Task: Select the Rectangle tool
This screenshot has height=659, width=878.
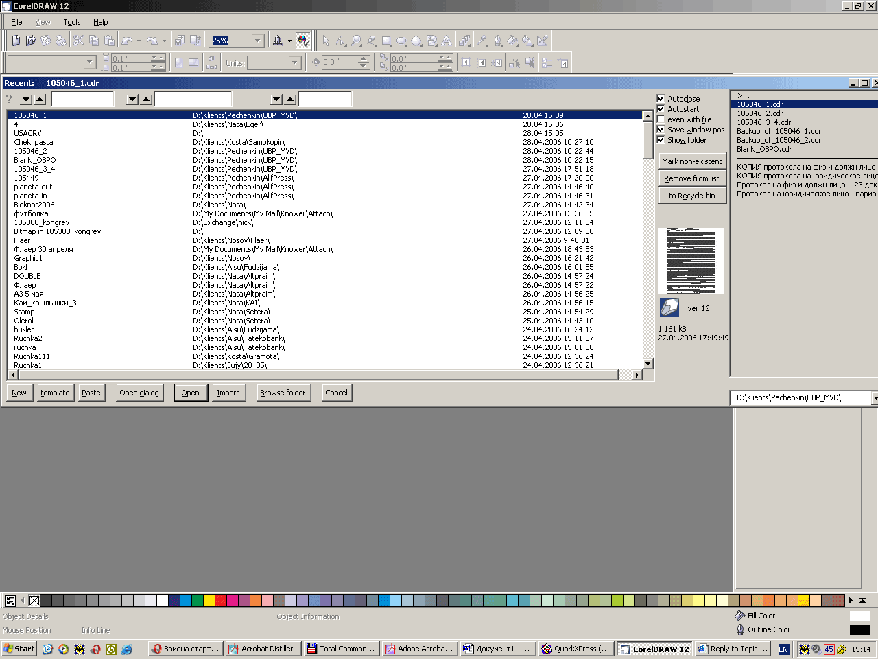Action: click(386, 41)
